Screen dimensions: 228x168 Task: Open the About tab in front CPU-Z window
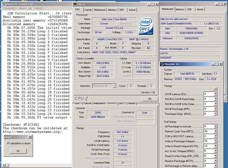click(x=132, y=10)
